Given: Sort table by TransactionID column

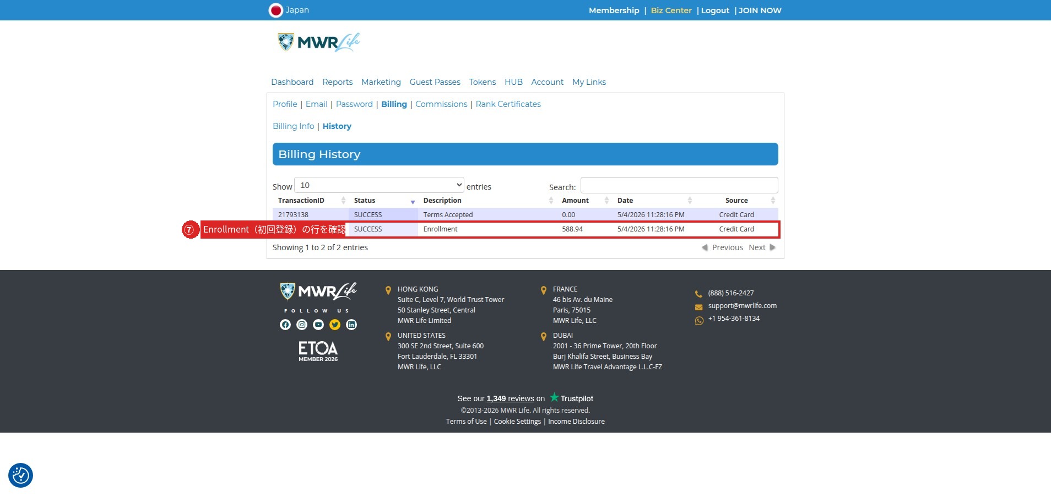Looking at the screenshot, I should pyautogui.click(x=311, y=201).
